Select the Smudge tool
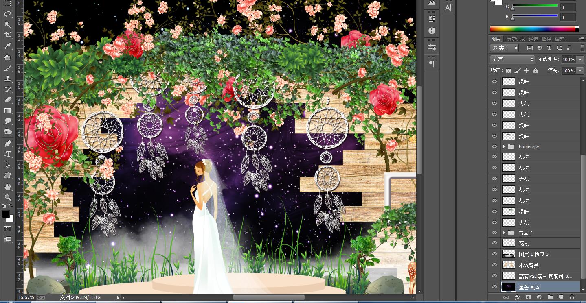This screenshot has height=303, width=586. [x=8, y=121]
